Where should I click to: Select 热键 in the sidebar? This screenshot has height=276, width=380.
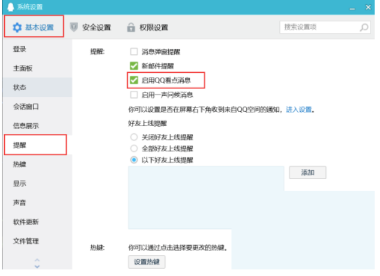pyautogui.click(x=37, y=164)
